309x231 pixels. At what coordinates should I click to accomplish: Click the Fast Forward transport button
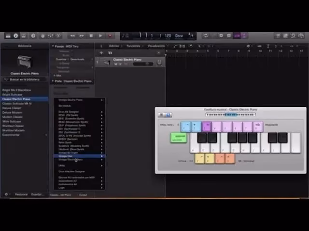coord(82,36)
